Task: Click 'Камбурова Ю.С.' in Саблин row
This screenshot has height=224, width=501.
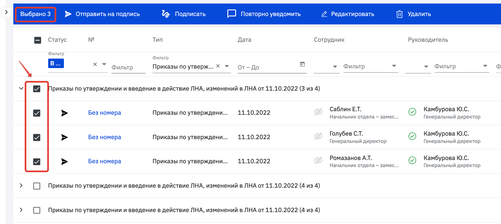Action: point(446,109)
